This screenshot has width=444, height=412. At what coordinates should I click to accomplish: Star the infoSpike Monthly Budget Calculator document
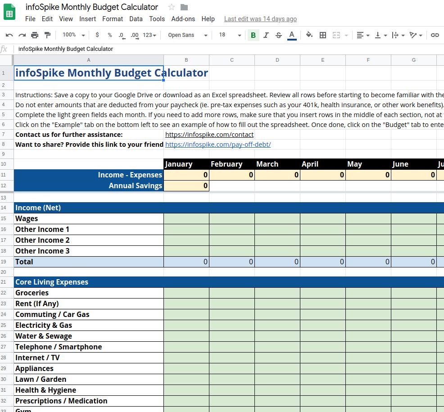tap(171, 7)
